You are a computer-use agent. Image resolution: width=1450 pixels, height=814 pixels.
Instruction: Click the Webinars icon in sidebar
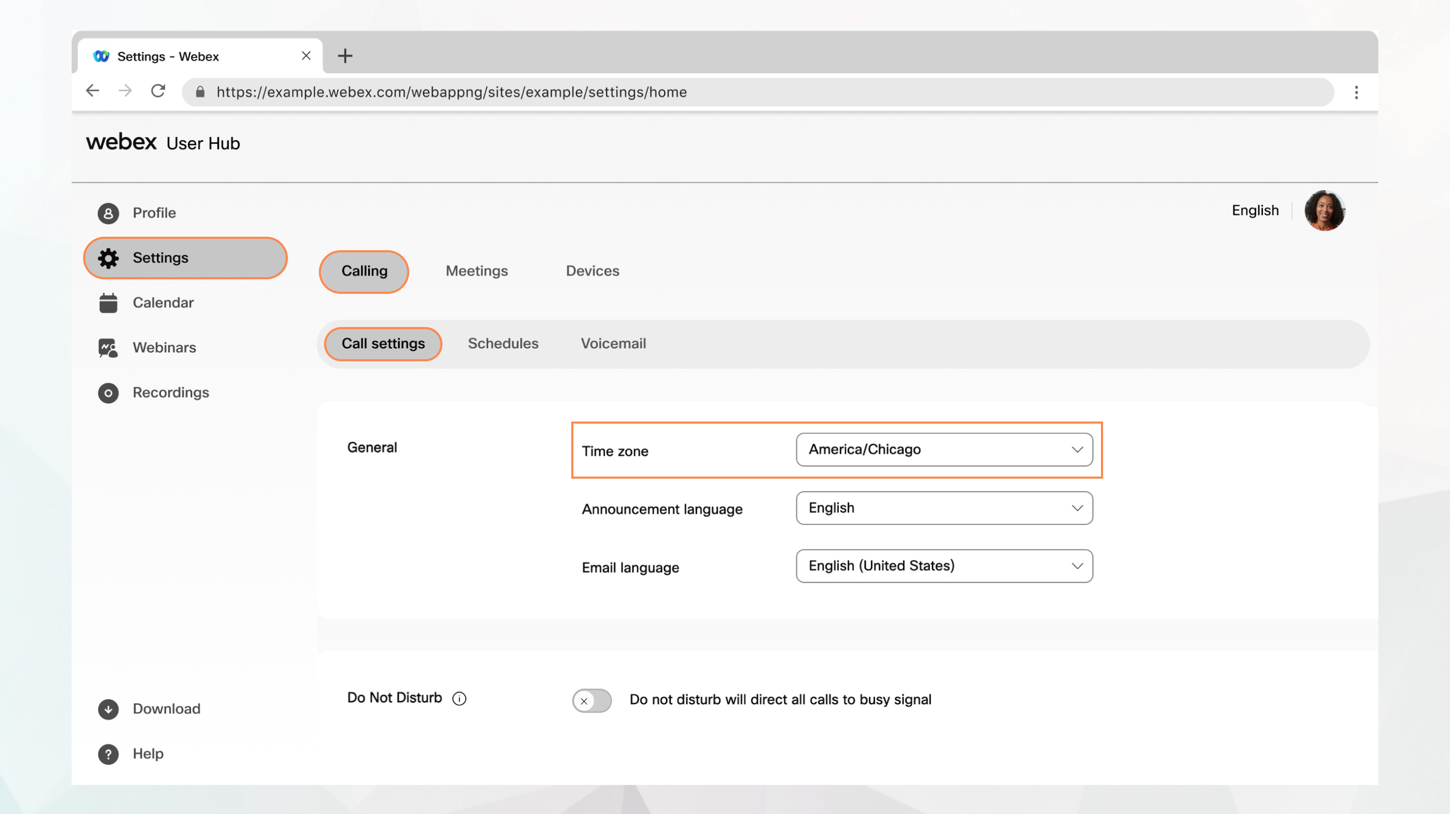108,346
